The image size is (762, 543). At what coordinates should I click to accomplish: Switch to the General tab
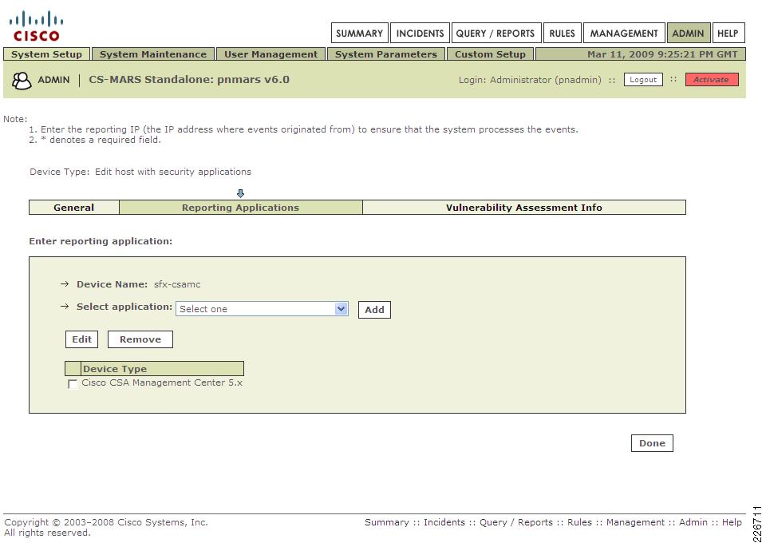[74, 208]
